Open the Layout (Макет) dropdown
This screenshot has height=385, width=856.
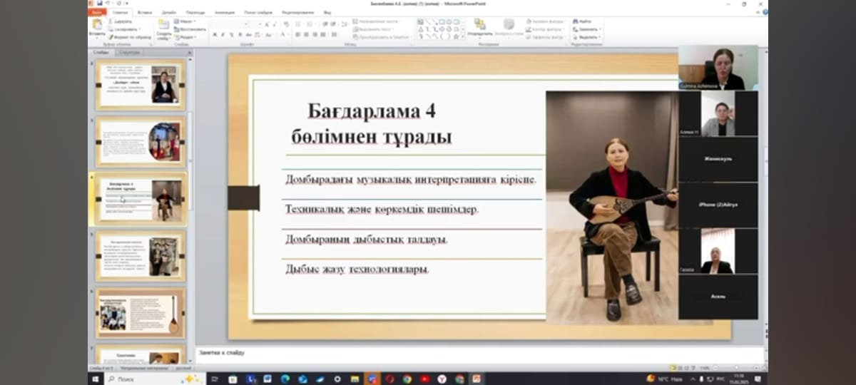(185, 21)
